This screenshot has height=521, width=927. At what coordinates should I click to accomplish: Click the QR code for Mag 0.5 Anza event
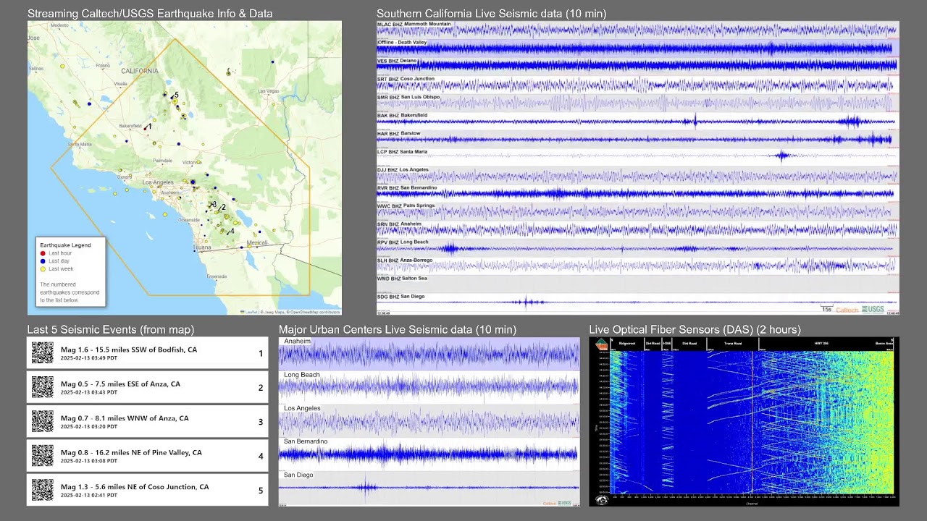(43, 388)
